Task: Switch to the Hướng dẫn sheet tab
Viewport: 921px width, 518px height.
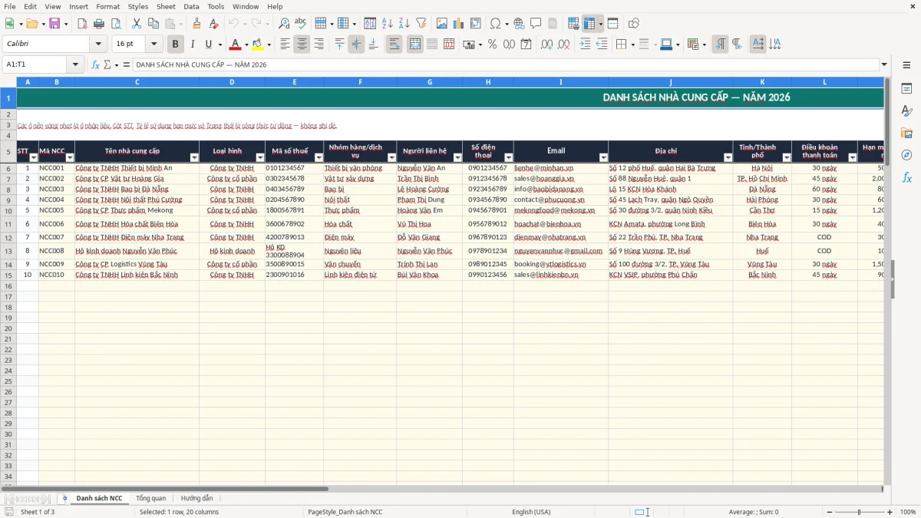Action: pyautogui.click(x=197, y=498)
